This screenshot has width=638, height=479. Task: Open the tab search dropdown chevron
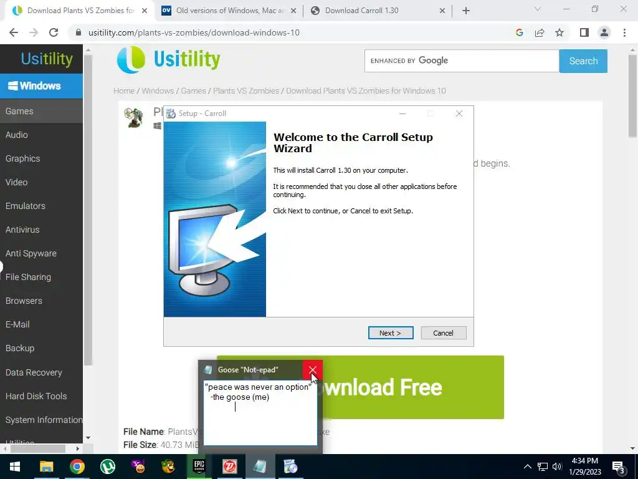[538, 9]
